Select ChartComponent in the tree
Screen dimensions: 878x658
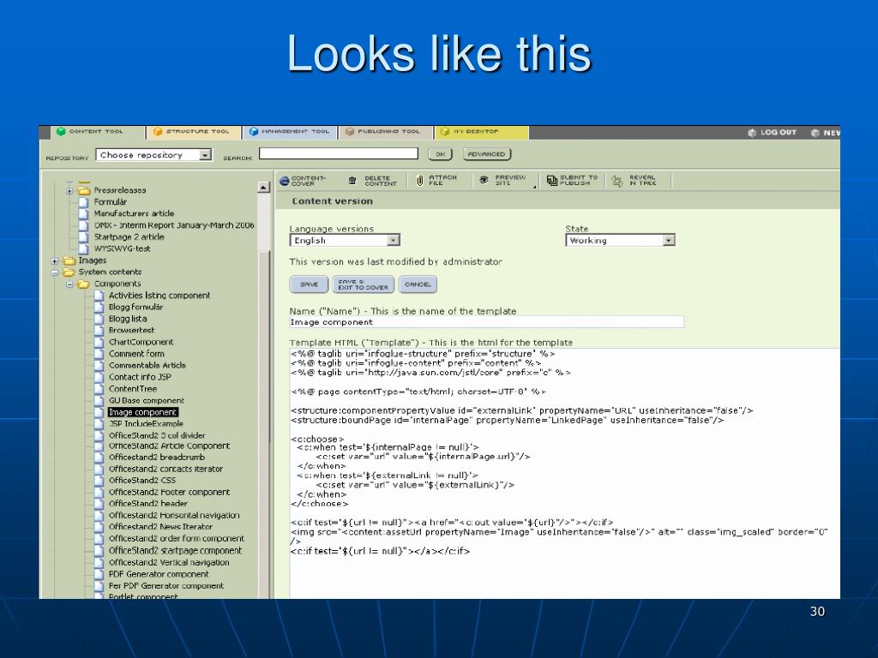(141, 343)
